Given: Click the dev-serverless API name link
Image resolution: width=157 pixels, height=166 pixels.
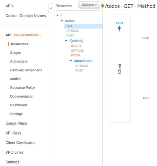Looking at the screenshot, I should tap(27, 35).
